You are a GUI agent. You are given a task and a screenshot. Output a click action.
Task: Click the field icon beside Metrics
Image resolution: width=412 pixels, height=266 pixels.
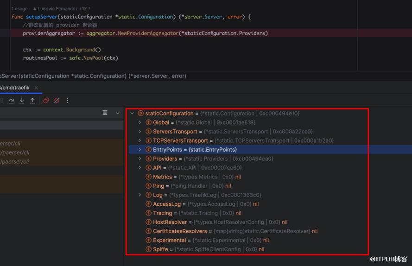[x=148, y=177]
